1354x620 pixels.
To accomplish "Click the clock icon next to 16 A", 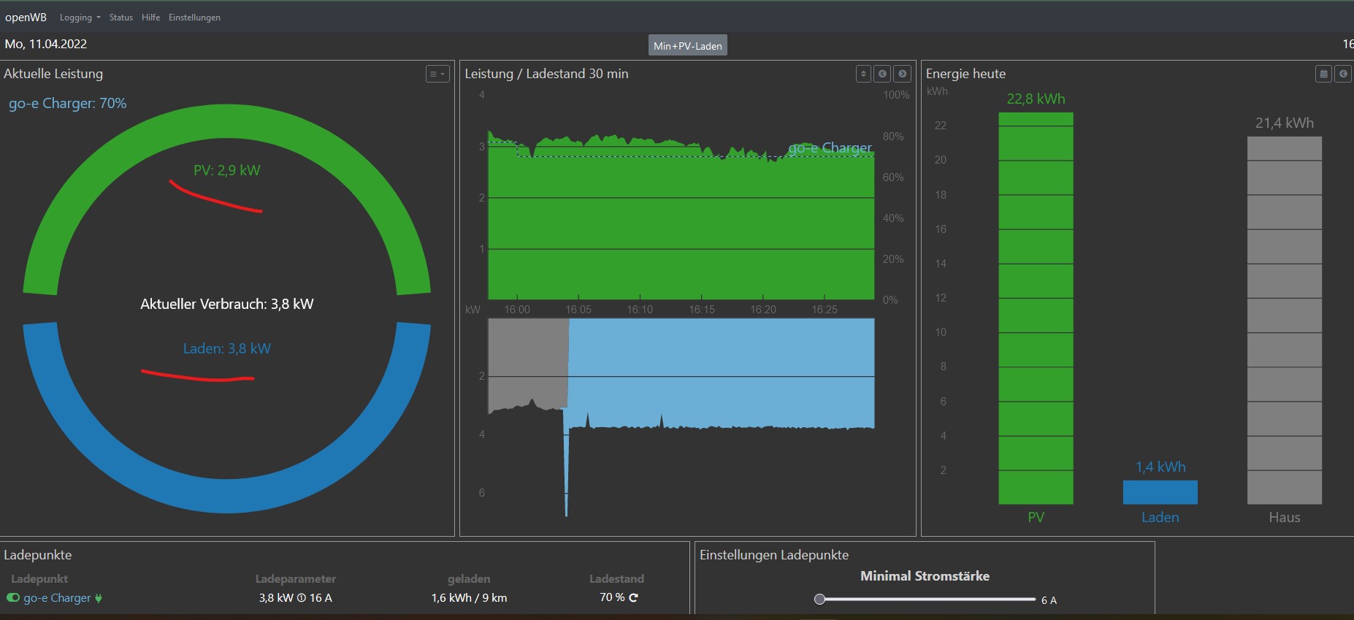I will (x=302, y=597).
